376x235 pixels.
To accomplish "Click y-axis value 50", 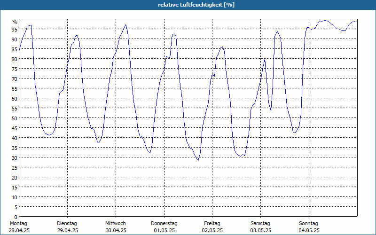I will (x=15, y=118).
